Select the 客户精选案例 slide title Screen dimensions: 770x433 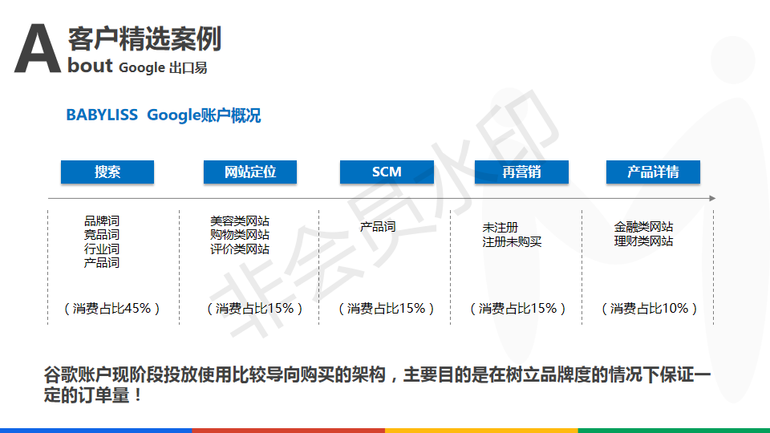[x=144, y=38]
